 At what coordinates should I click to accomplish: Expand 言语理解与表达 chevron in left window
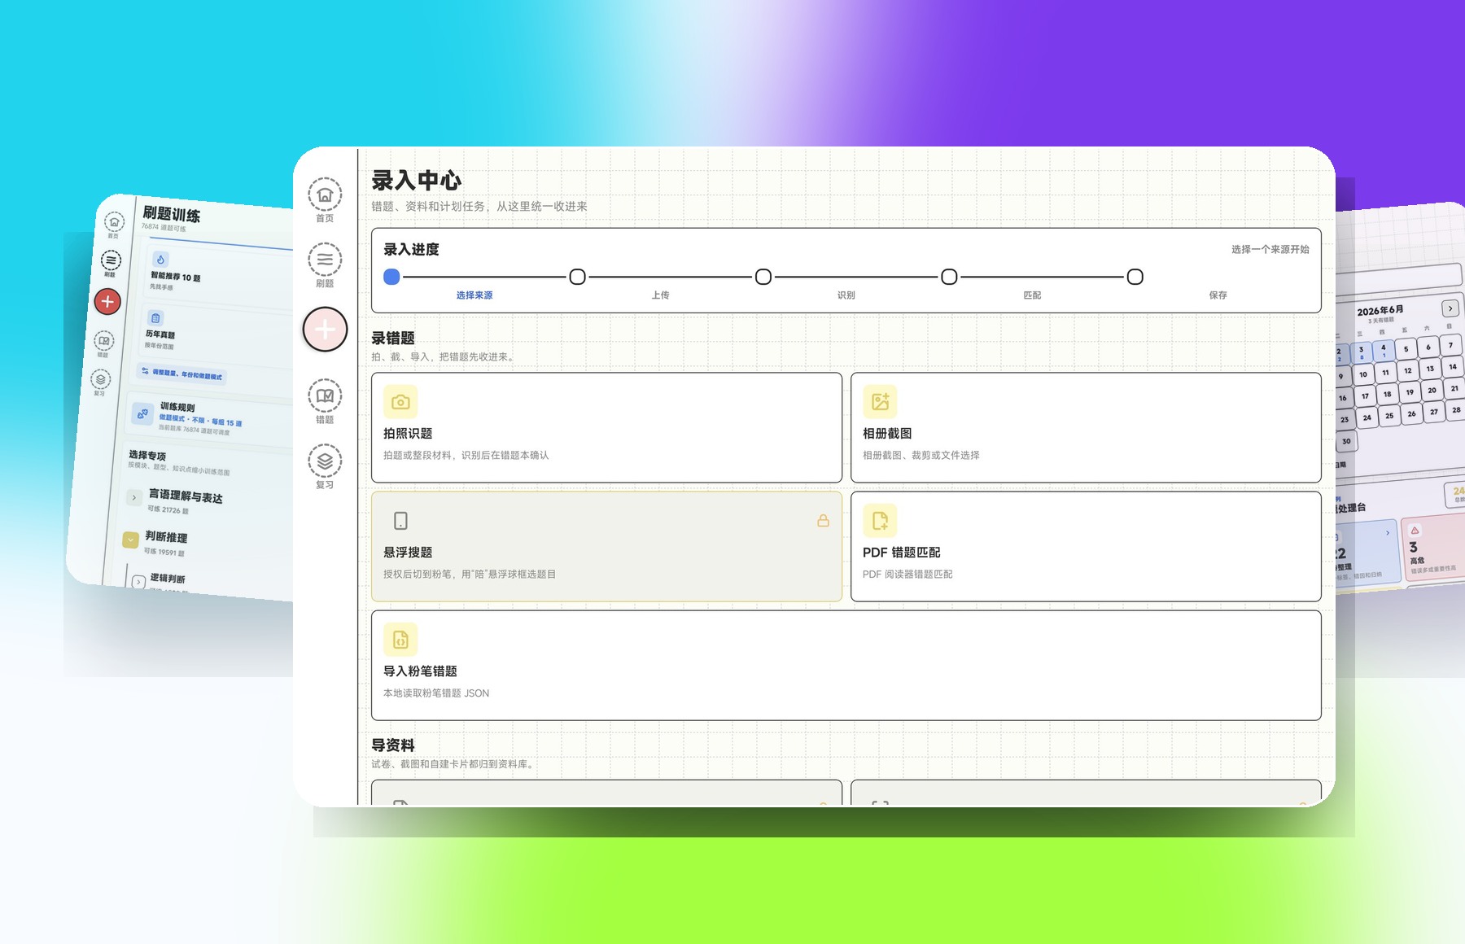click(x=134, y=497)
